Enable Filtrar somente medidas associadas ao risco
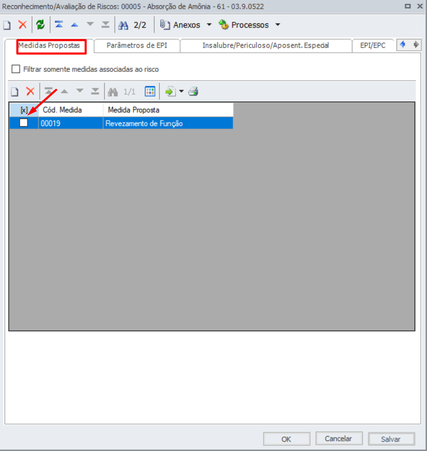The width and height of the screenshot is (427, 451). [16, 69]
